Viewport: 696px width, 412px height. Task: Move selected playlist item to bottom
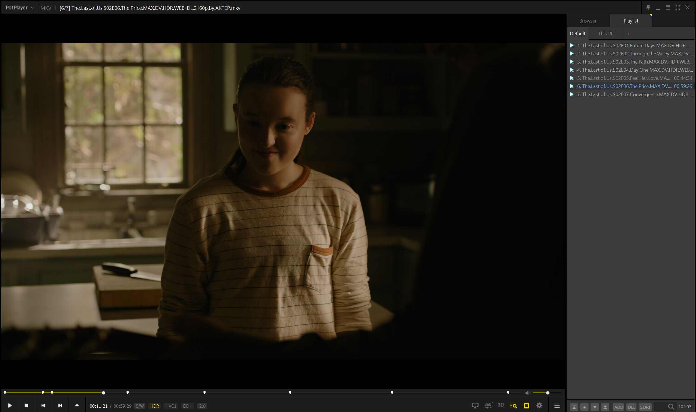coord(605,407)
